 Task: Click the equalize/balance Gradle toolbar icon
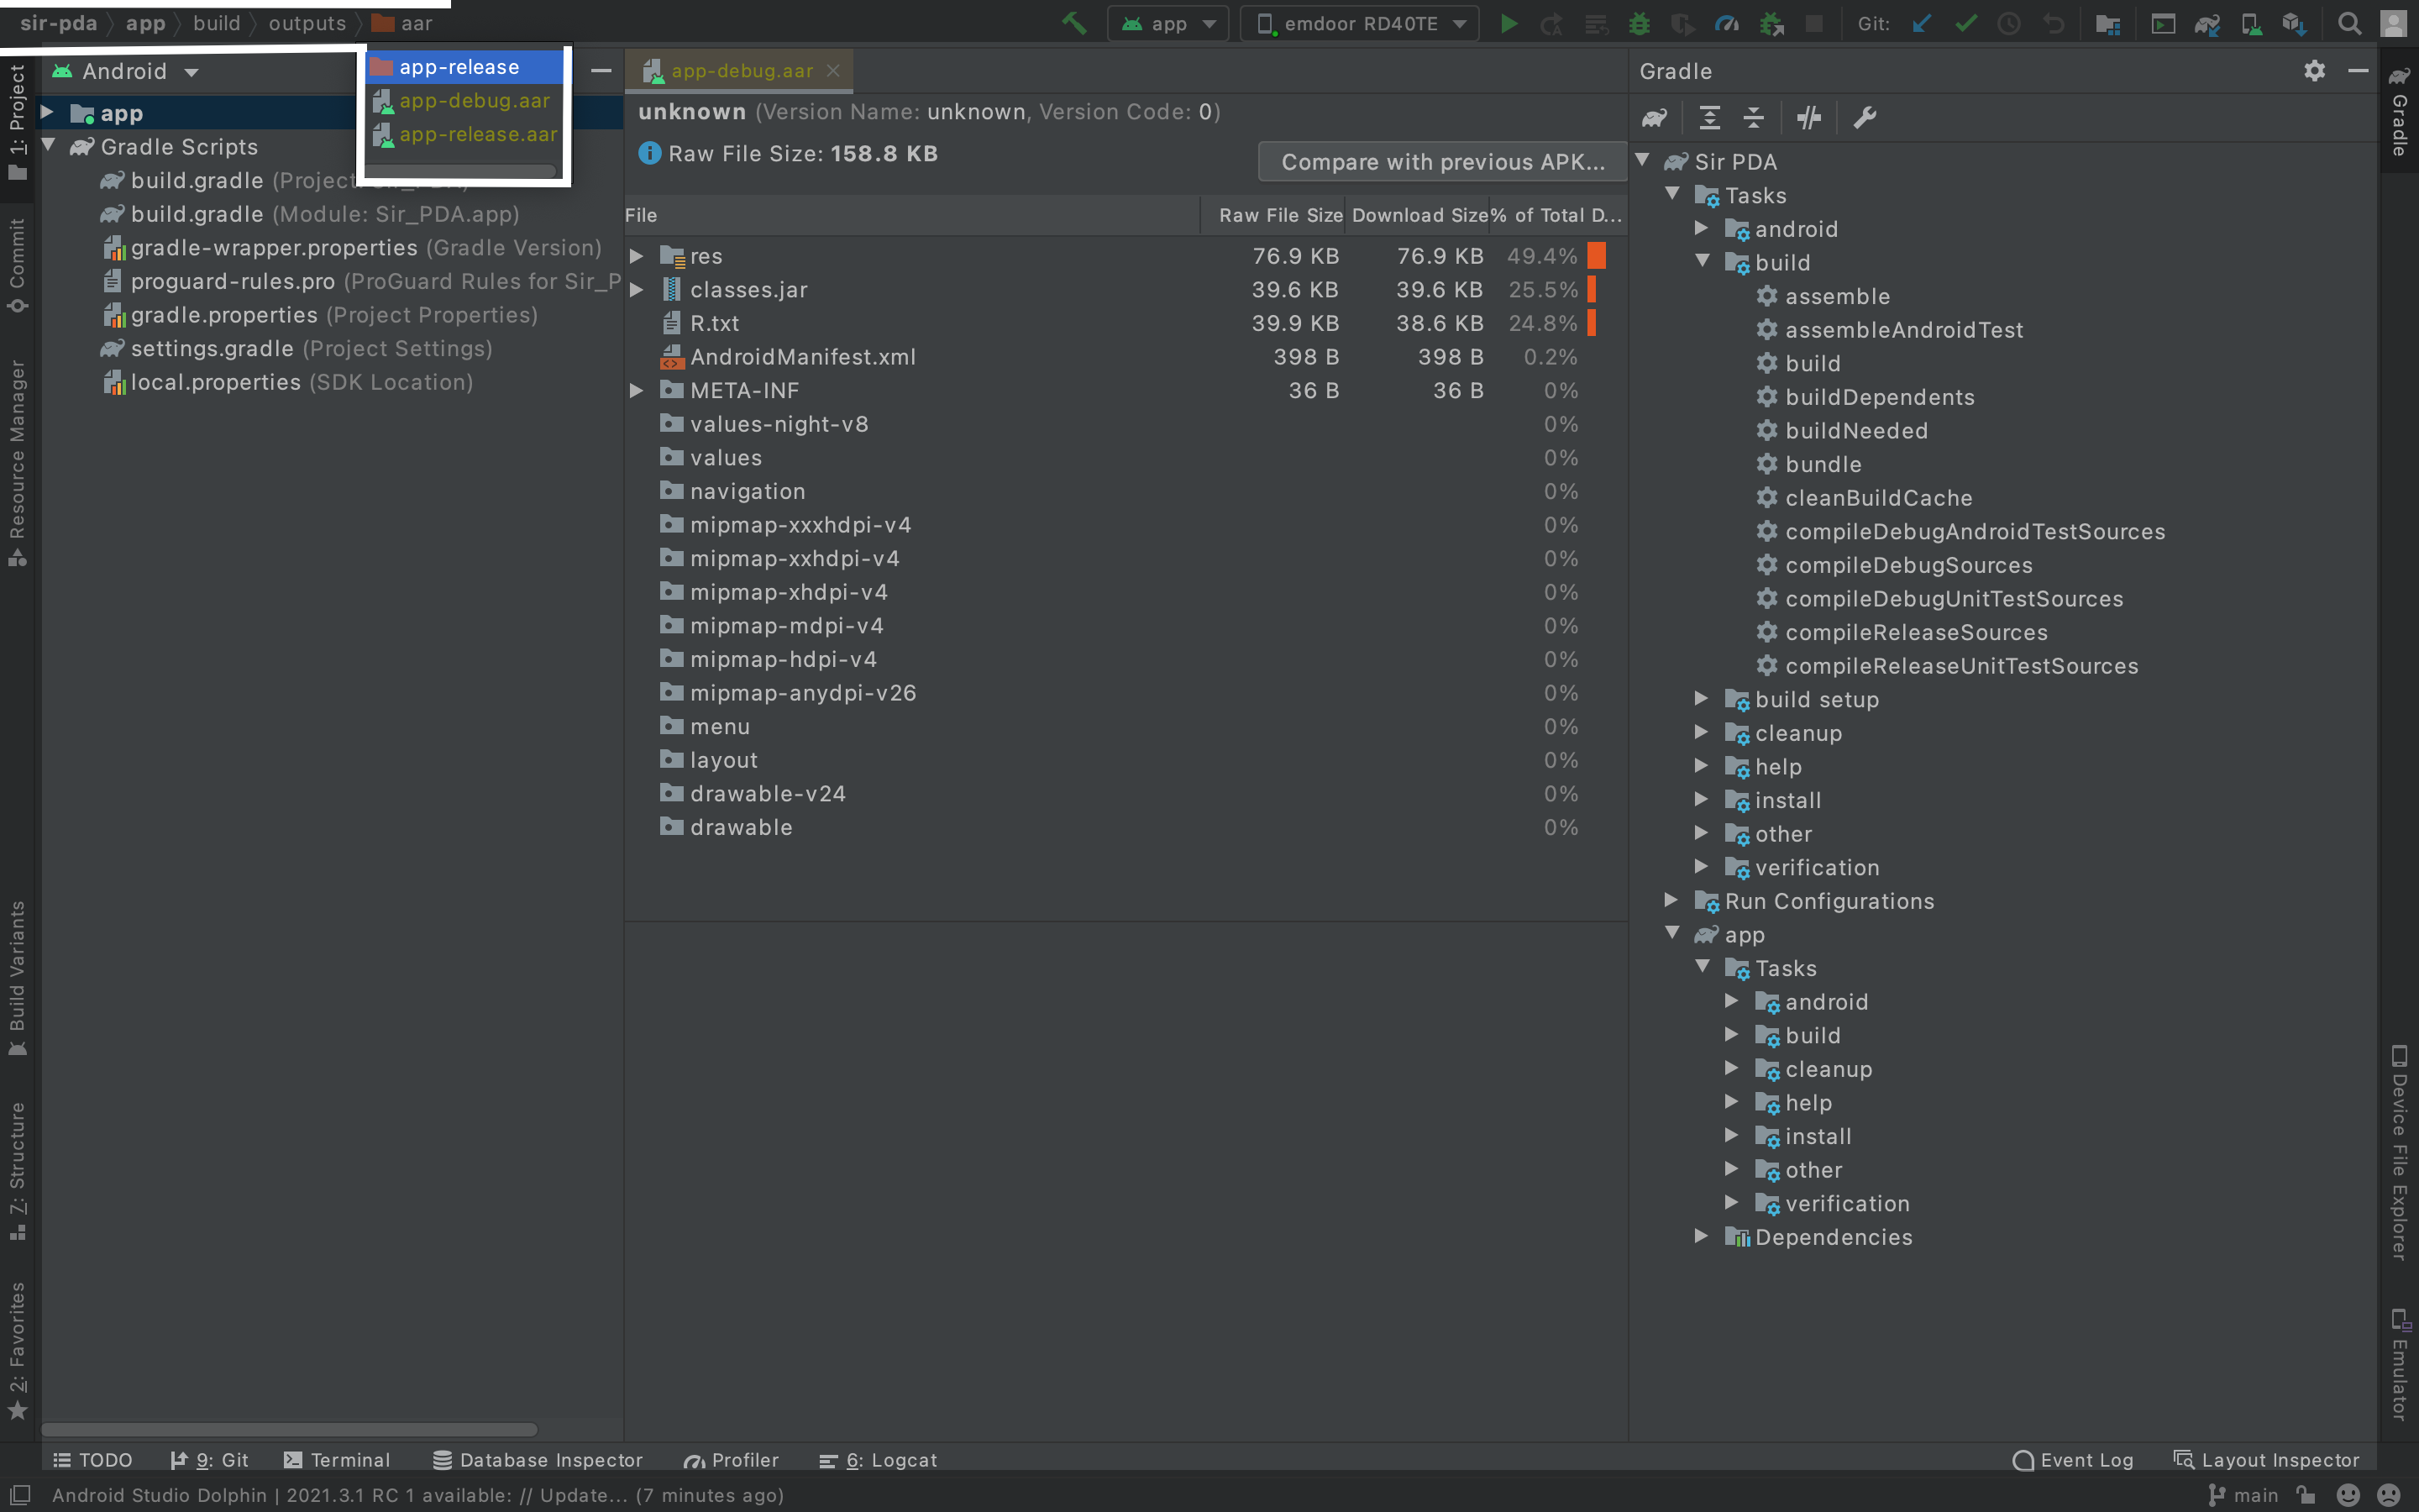(1755, 117)
